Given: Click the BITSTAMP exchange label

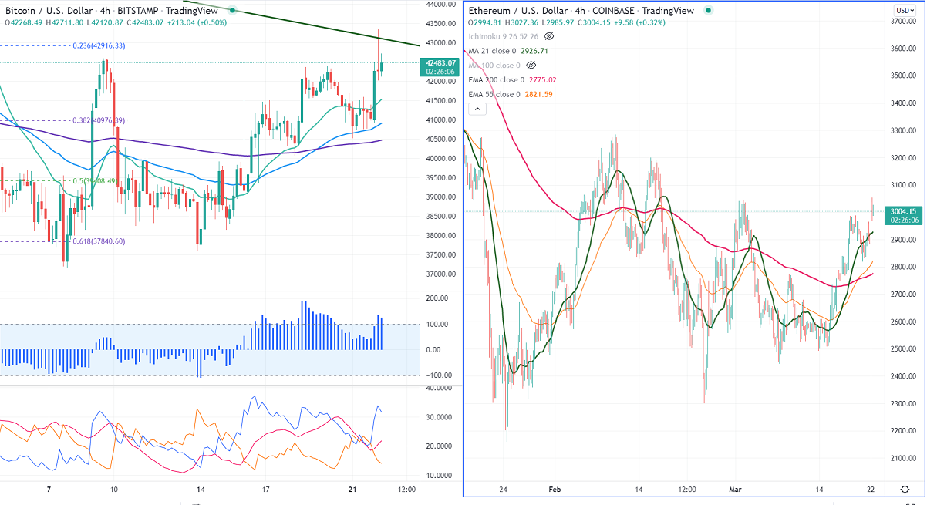Looking at the screenshot, I should [137, 11].
